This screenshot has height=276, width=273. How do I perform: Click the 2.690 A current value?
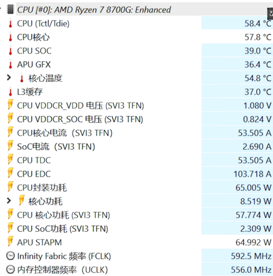(x=257, y=147)
